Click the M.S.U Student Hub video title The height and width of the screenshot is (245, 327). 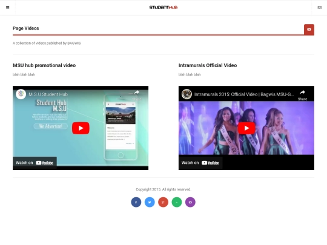(48, 94)
